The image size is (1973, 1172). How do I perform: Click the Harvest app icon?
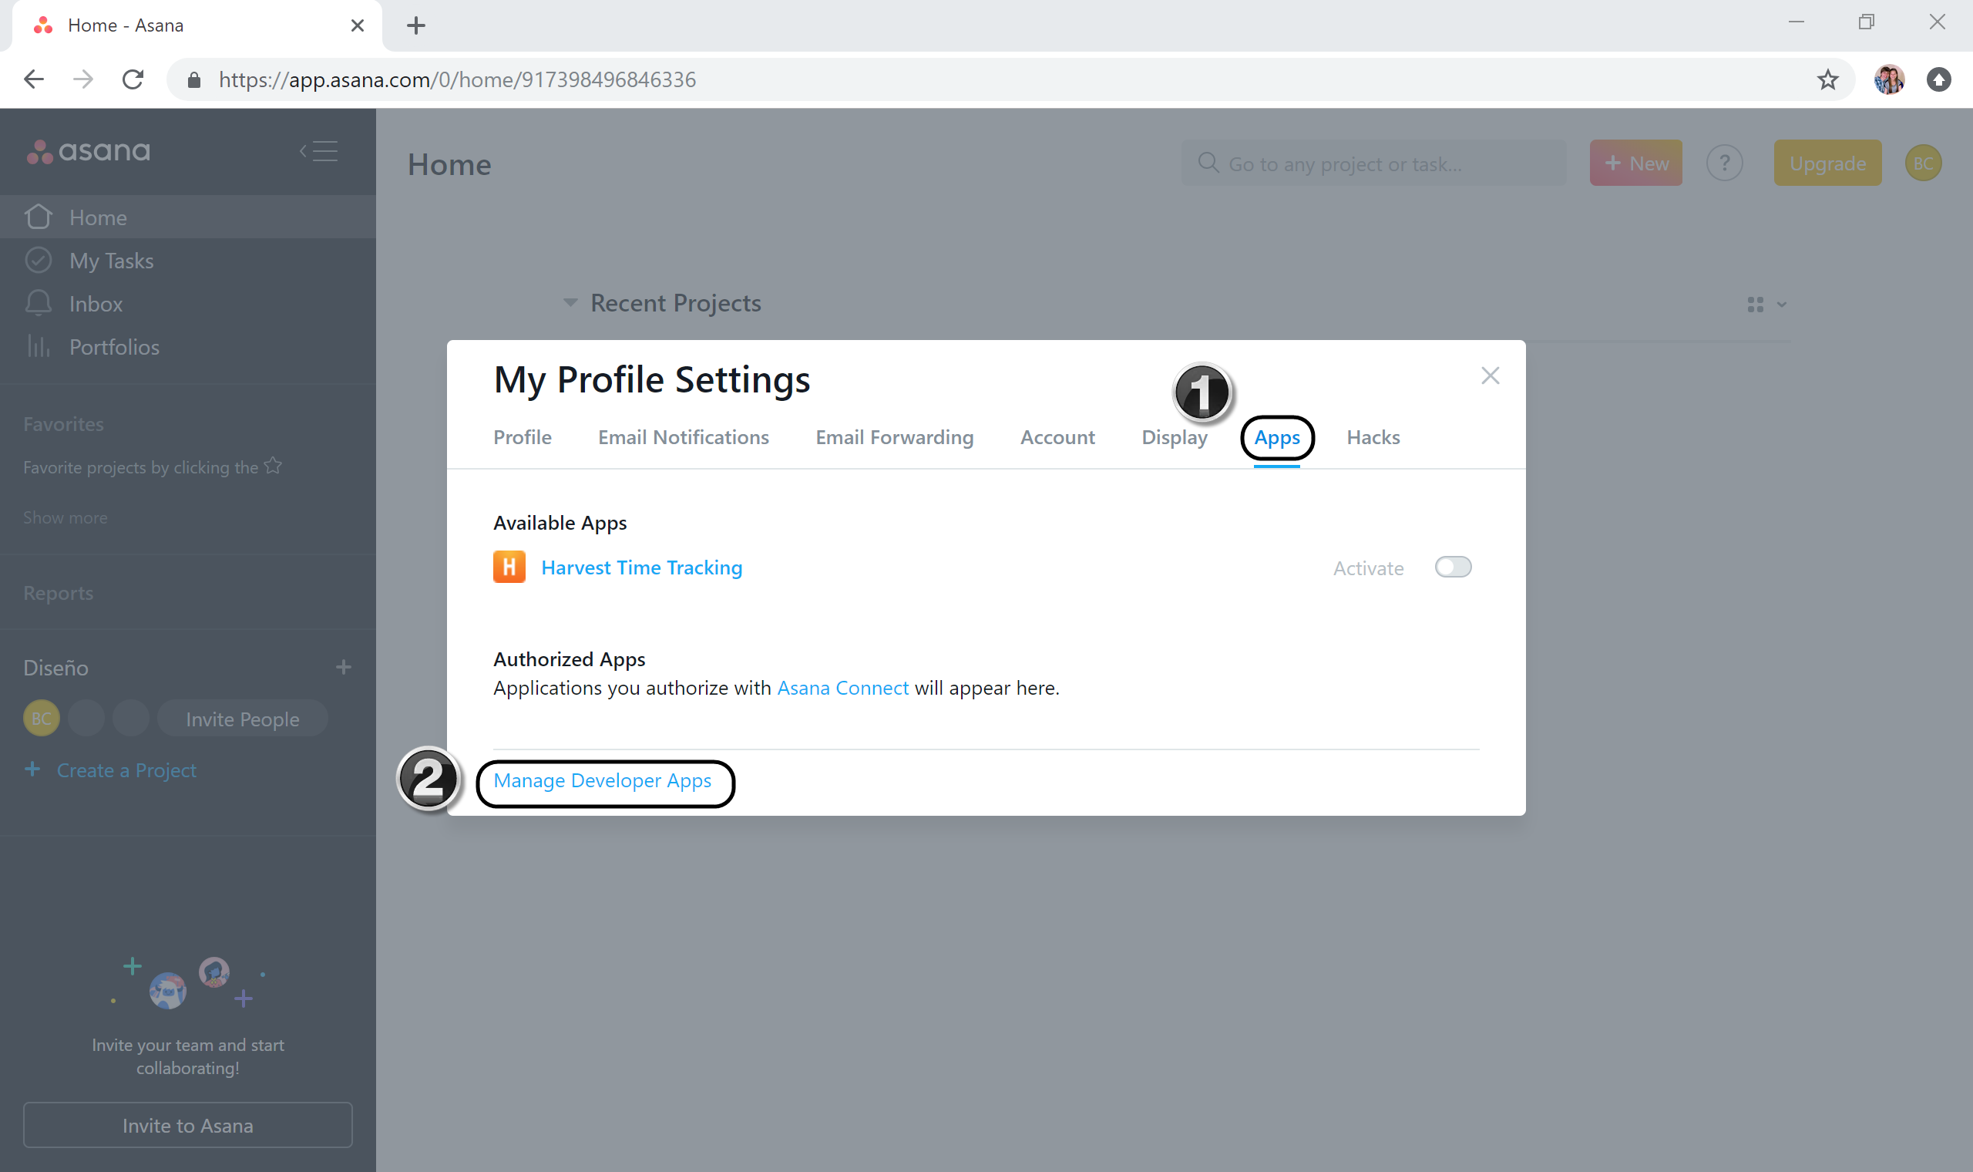pyautogui.click(x=509, y=567)
